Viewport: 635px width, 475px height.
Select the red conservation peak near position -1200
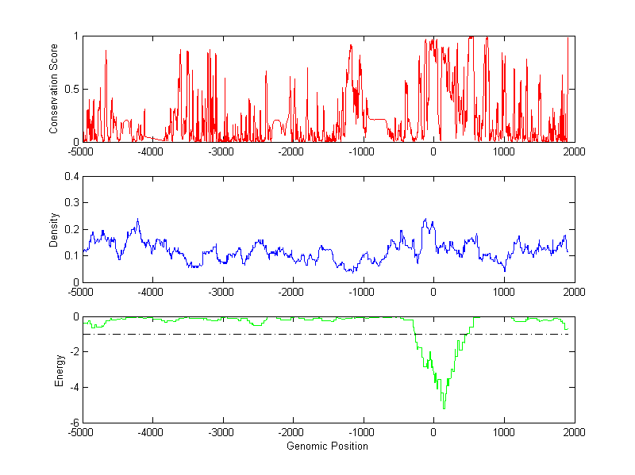coord(351,45)
